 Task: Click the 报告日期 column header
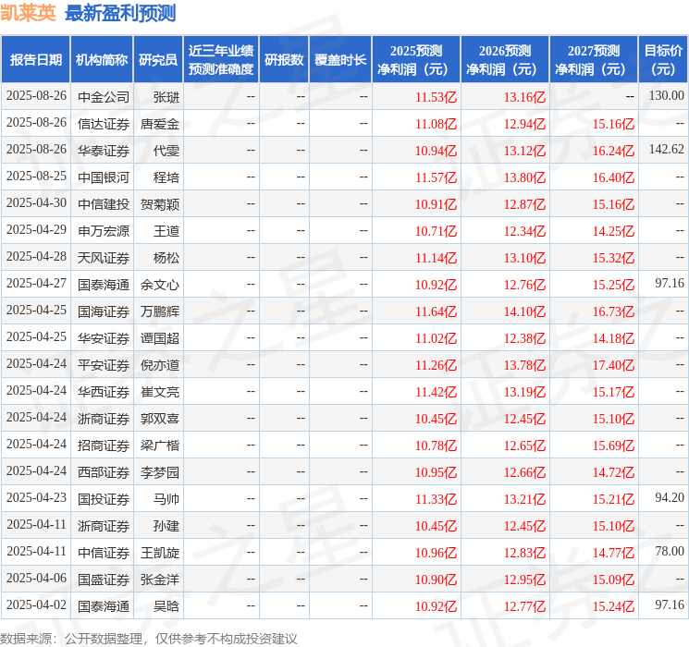[x=35, y=60]
